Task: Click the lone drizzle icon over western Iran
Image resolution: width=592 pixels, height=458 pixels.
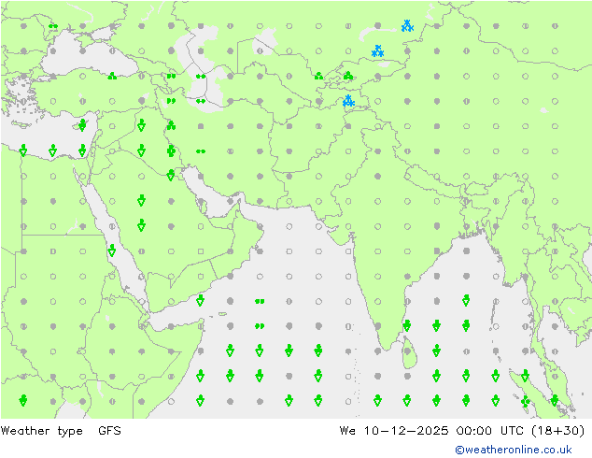Action: click(201, 150)
